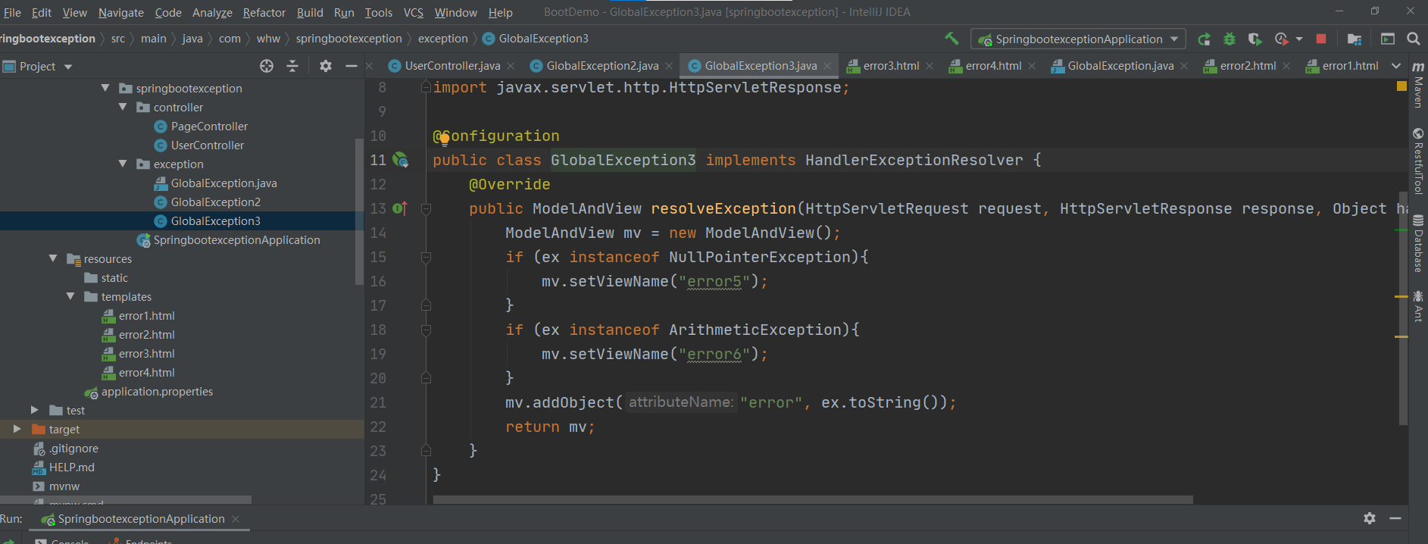This screenshot has width=1428, height=544.
Task: Collapse all in Project panel
Action: coord(292,66)
